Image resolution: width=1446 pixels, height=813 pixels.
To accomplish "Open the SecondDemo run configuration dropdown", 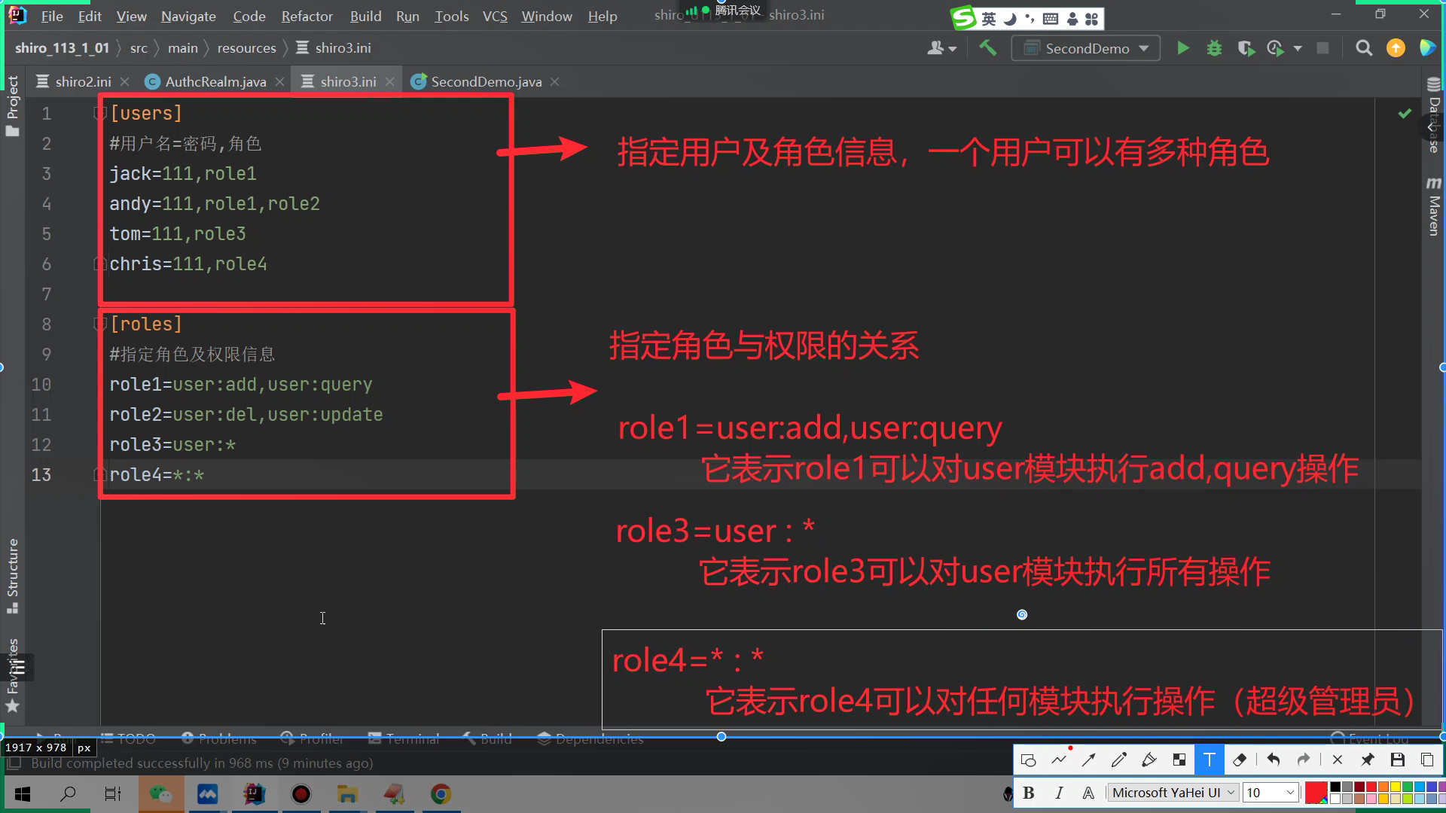I will pyautogui.click(x=1085, y=48).
